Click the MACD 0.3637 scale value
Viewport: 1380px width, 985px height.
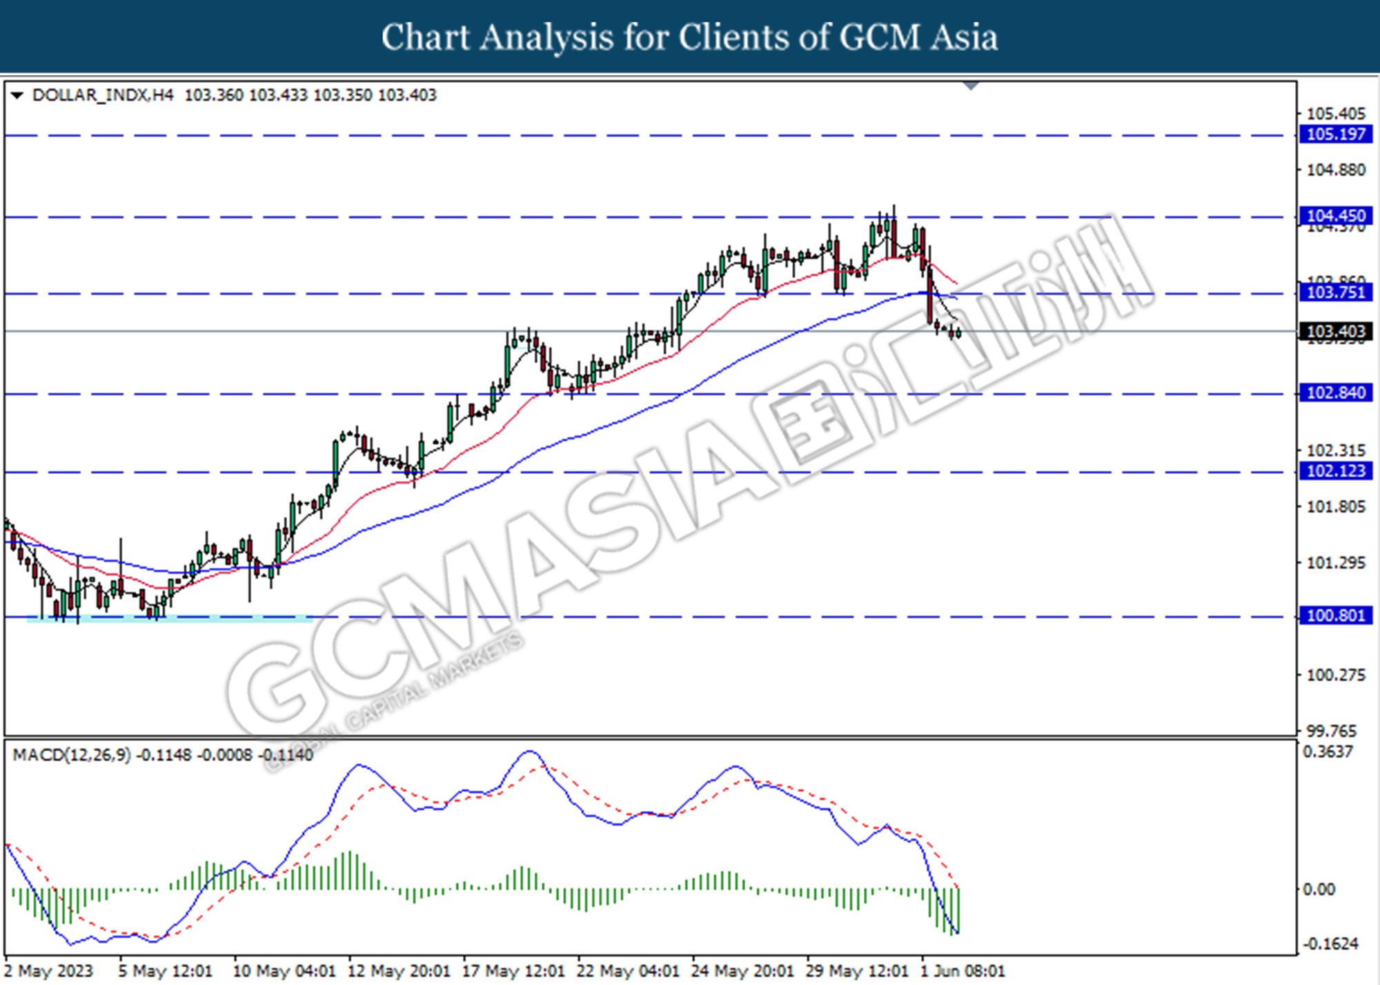coord(1328,752)
